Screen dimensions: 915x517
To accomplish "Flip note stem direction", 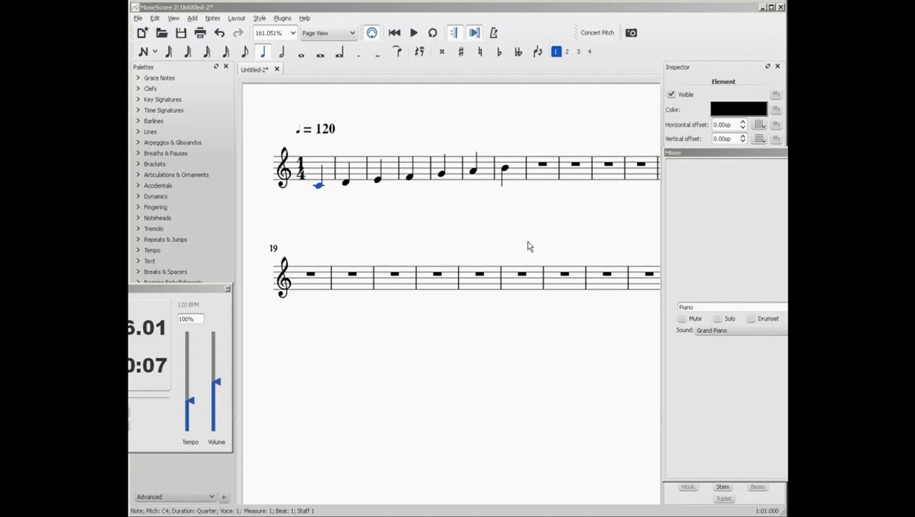I will click(537, 52).
